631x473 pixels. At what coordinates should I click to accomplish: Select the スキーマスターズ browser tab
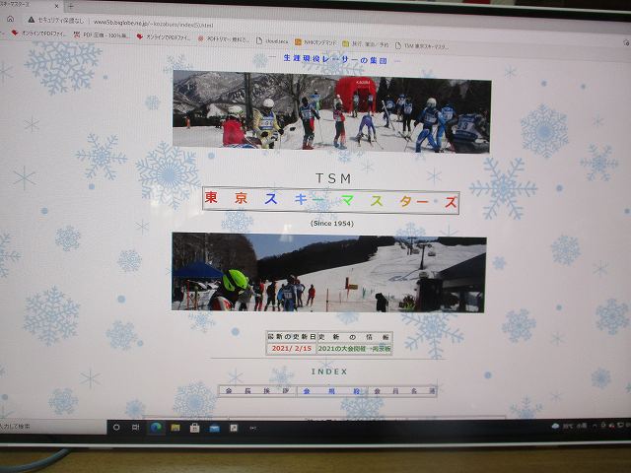click(25, 5)
